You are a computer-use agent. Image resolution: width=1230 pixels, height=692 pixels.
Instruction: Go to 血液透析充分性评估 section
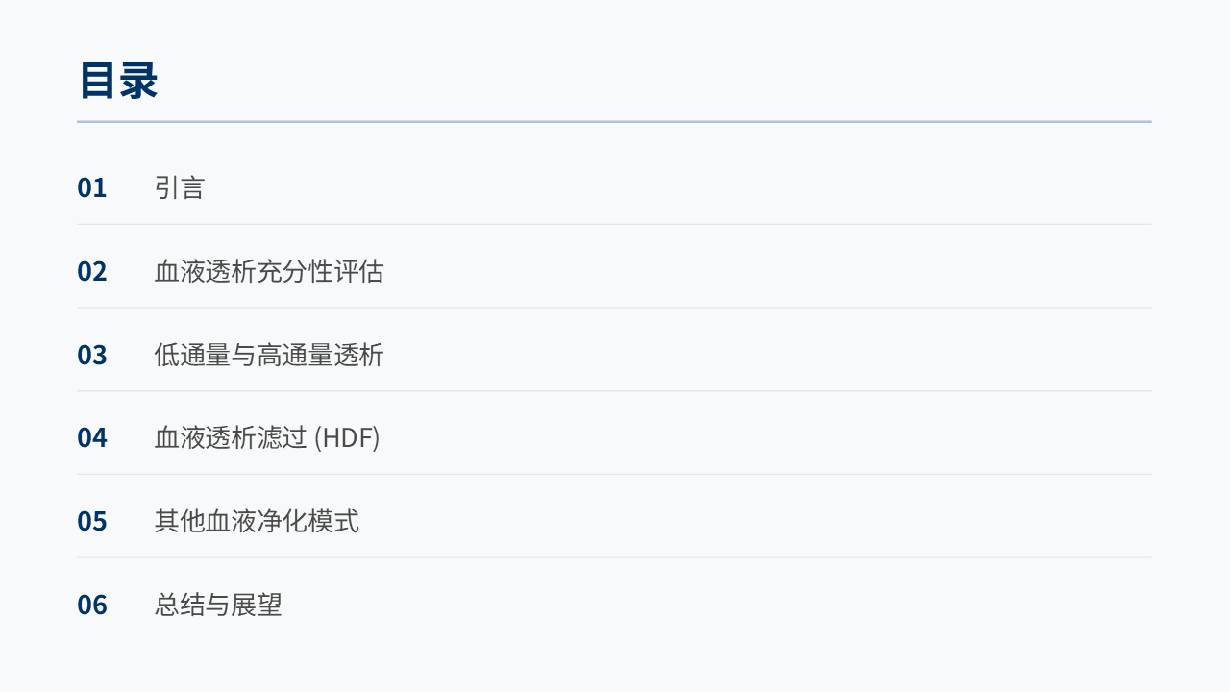coord(269,271)
